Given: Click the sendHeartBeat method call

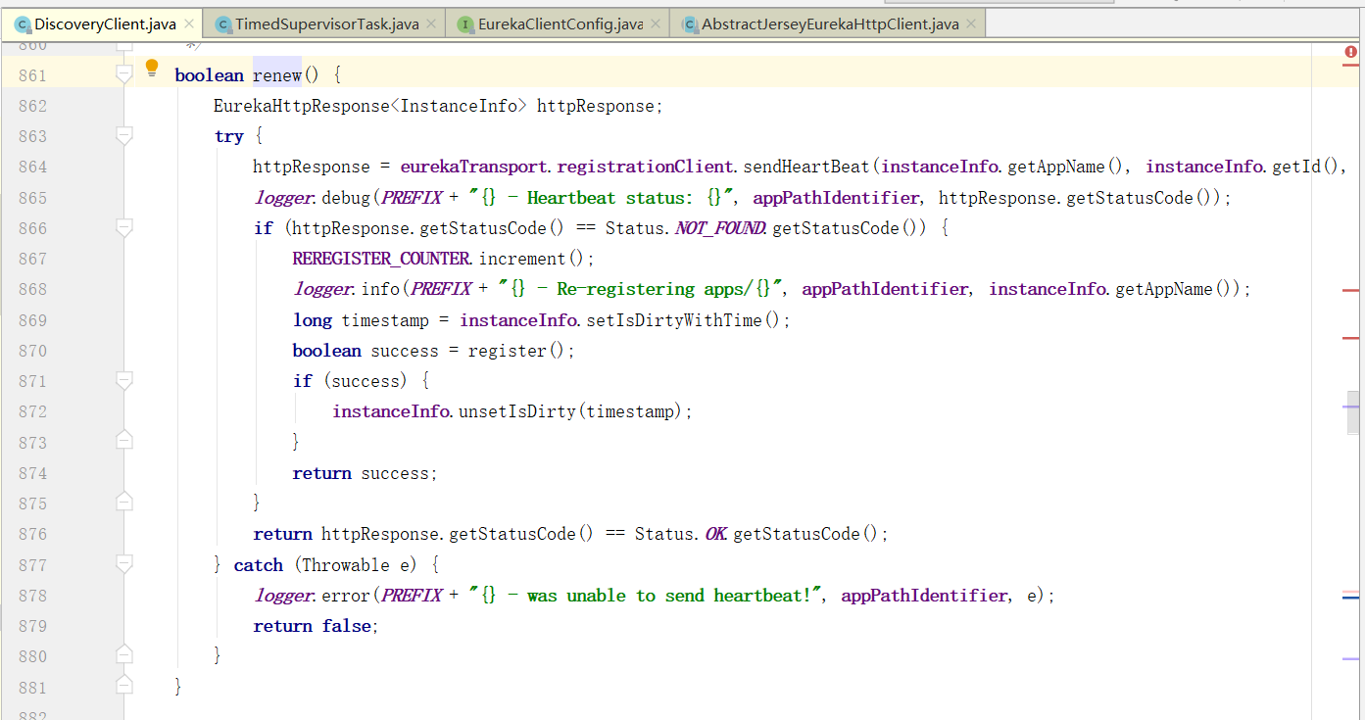Looking at the screenshot, I should [806, 168].
